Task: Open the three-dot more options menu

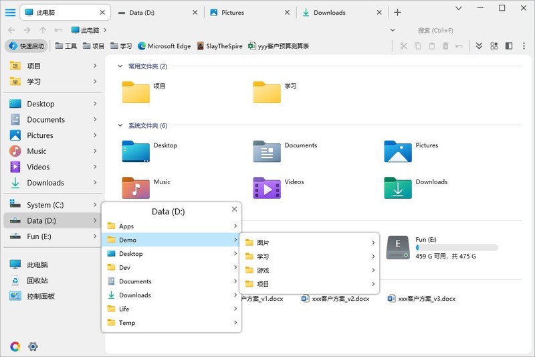Action: click(524, 46)
